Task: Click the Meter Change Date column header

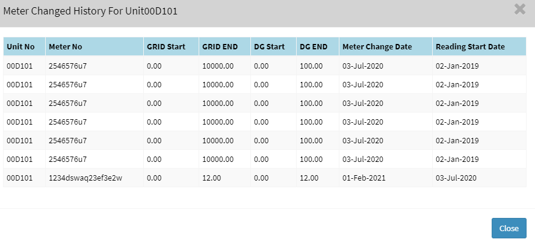Action: click(x=377, y=47)
